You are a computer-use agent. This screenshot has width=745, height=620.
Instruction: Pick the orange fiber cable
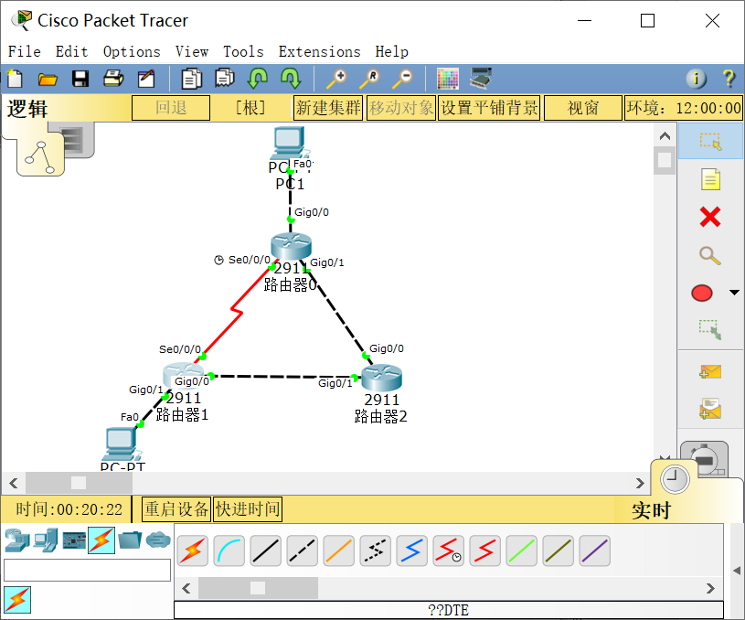click(339, 551)
